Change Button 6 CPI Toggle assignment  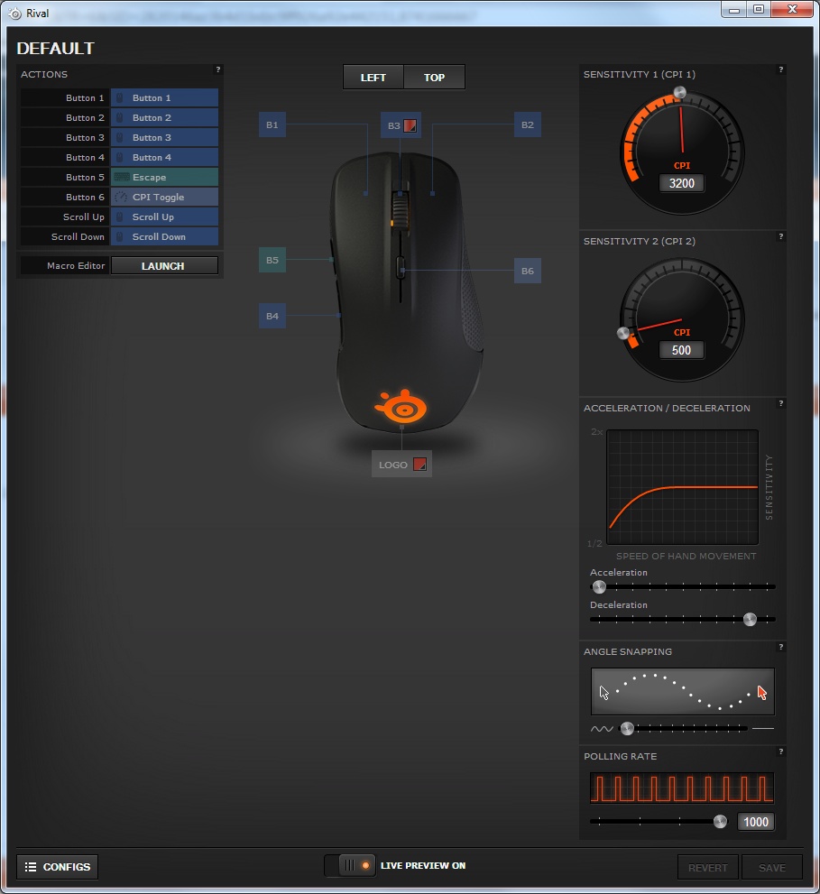[164, 198]
